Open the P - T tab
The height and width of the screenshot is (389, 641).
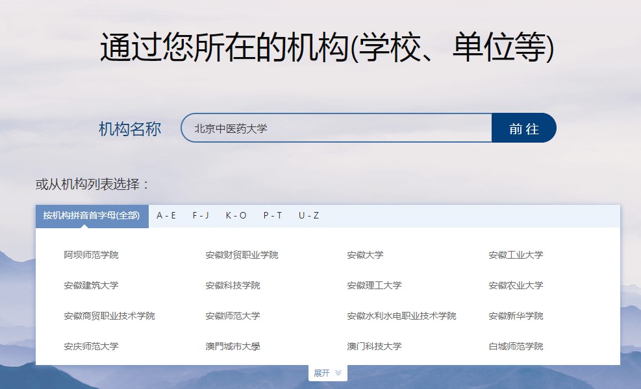[x=273, y=216]
